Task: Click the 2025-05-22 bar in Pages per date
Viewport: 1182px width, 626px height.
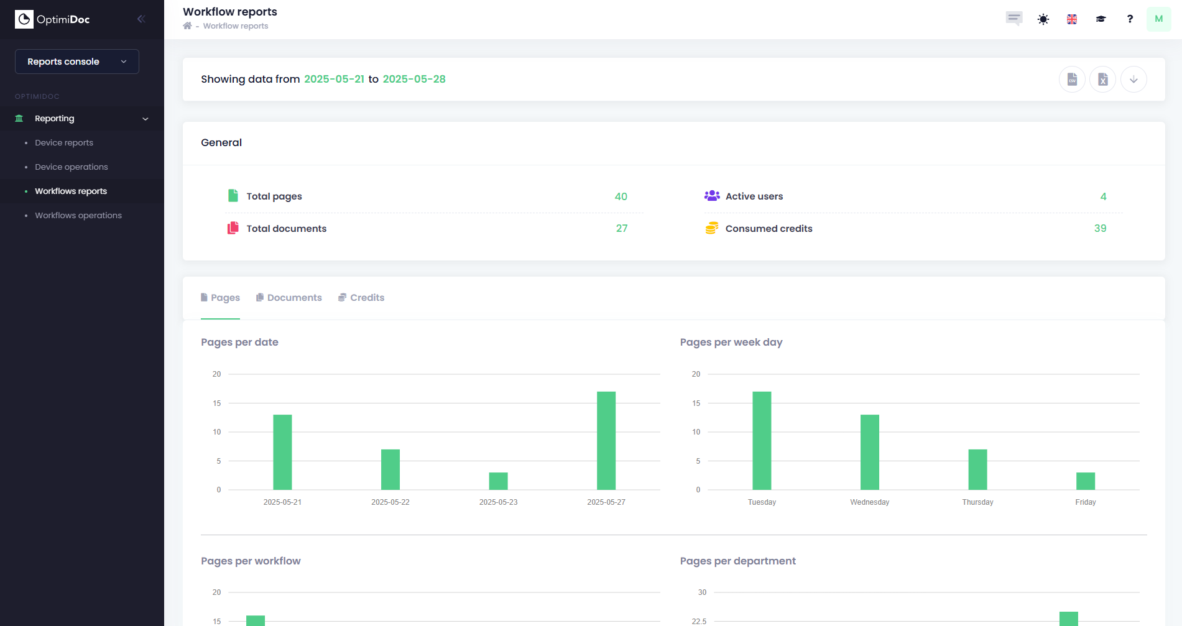Action: 390,469
